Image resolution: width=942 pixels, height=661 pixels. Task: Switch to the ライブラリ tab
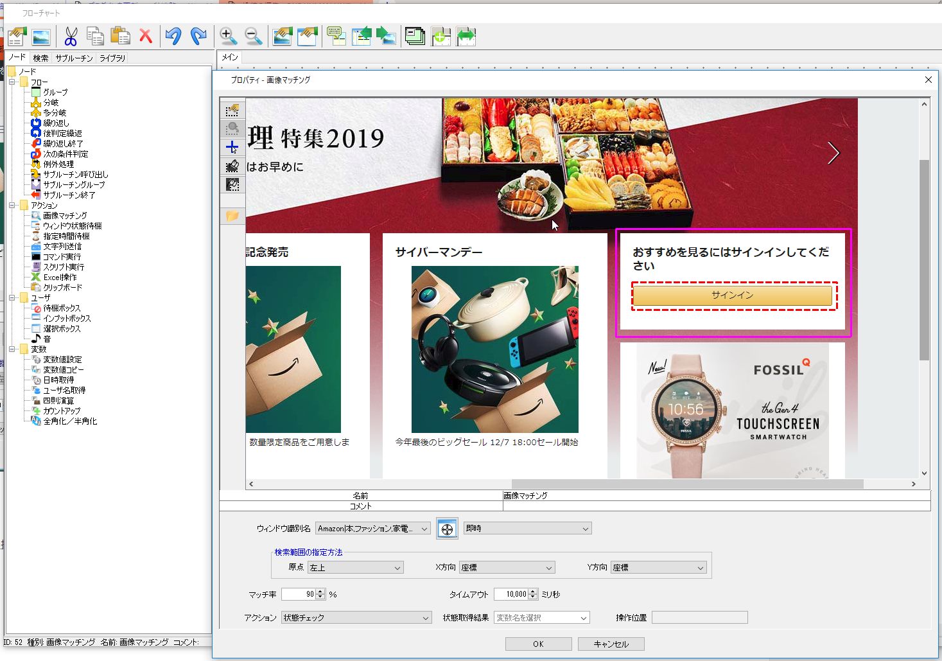[112, 58]
